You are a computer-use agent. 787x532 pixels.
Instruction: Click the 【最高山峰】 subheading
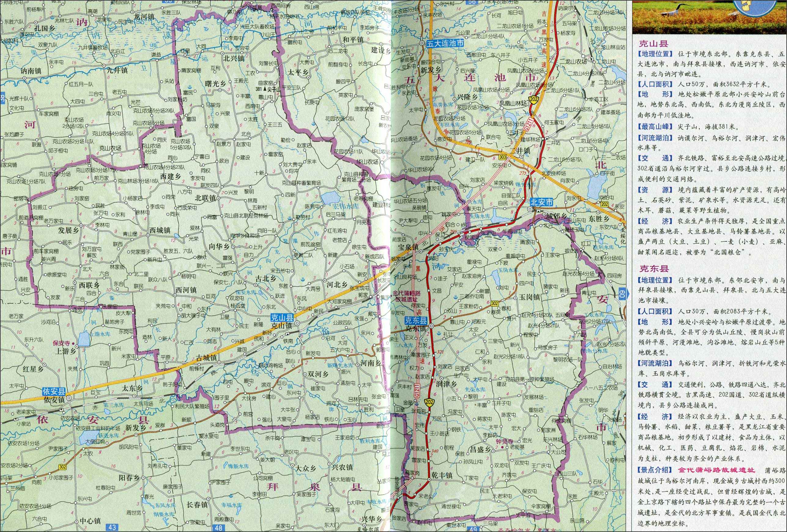point(654,127)
